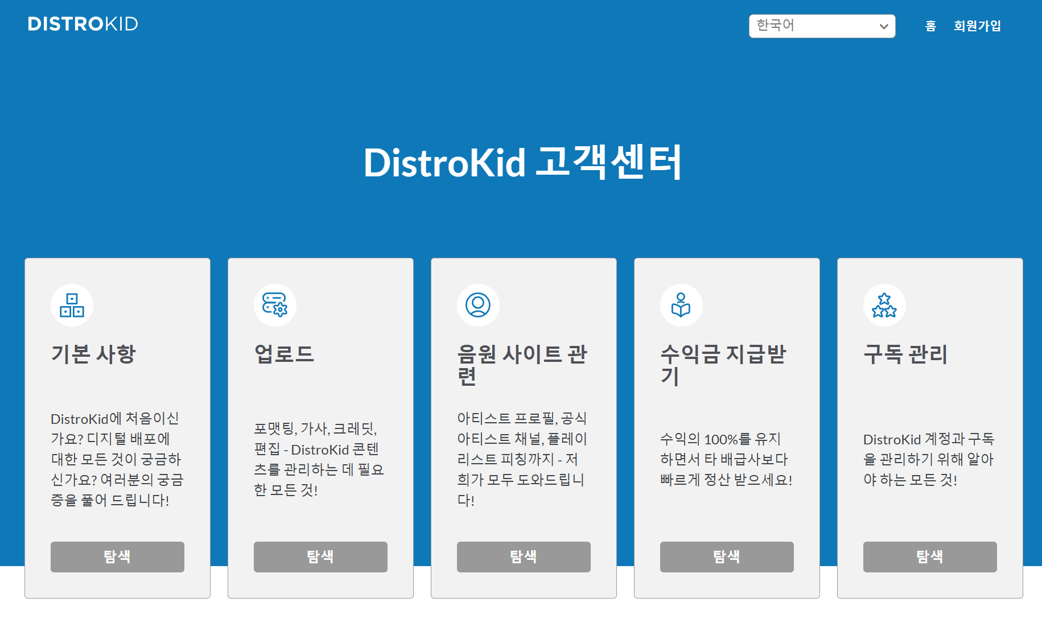Open the 회원가입 sign-up link
The image size is (1042, 627).
[977, 26]
